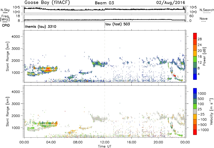Click the "4000" tick of the power panel
Image resolution: width=214 pixels, height=148 pixels.
pyautogui.click(x=16, y=37)
